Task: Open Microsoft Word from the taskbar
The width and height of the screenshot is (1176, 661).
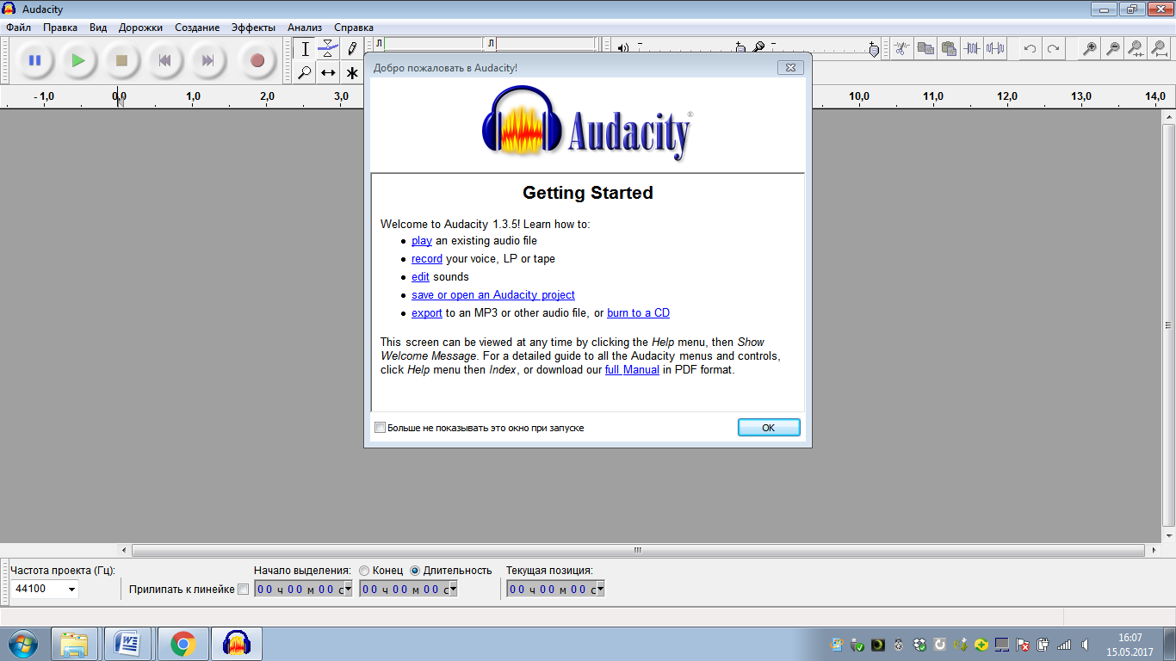Action: point(127,644)
